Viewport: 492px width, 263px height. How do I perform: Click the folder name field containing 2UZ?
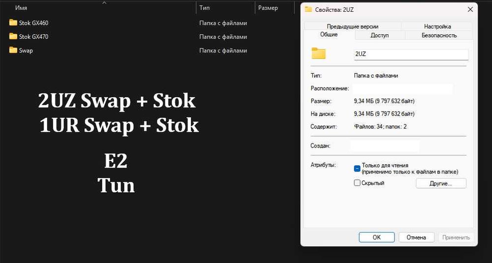click(411, 54)
